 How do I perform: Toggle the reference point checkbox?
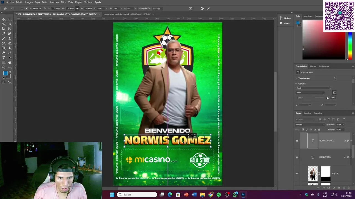[22, 9]
